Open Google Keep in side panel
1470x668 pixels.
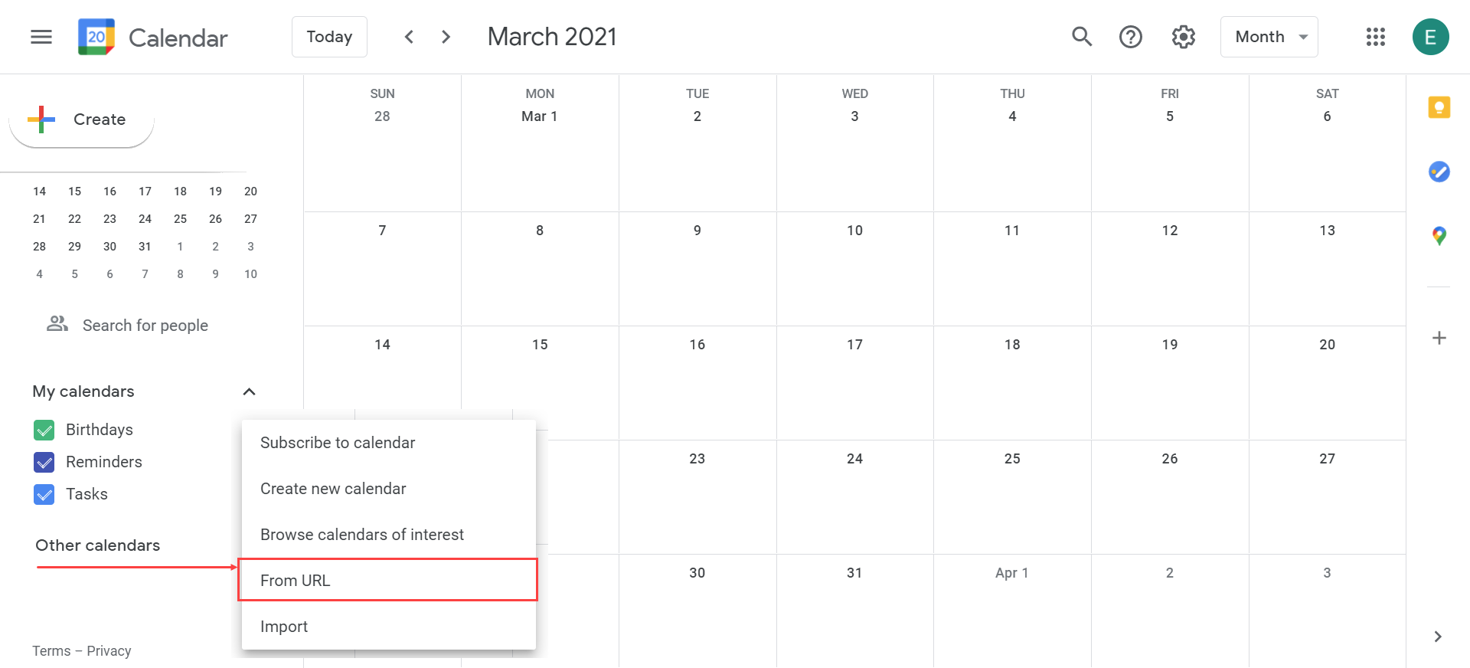(x=1439, y=107)
